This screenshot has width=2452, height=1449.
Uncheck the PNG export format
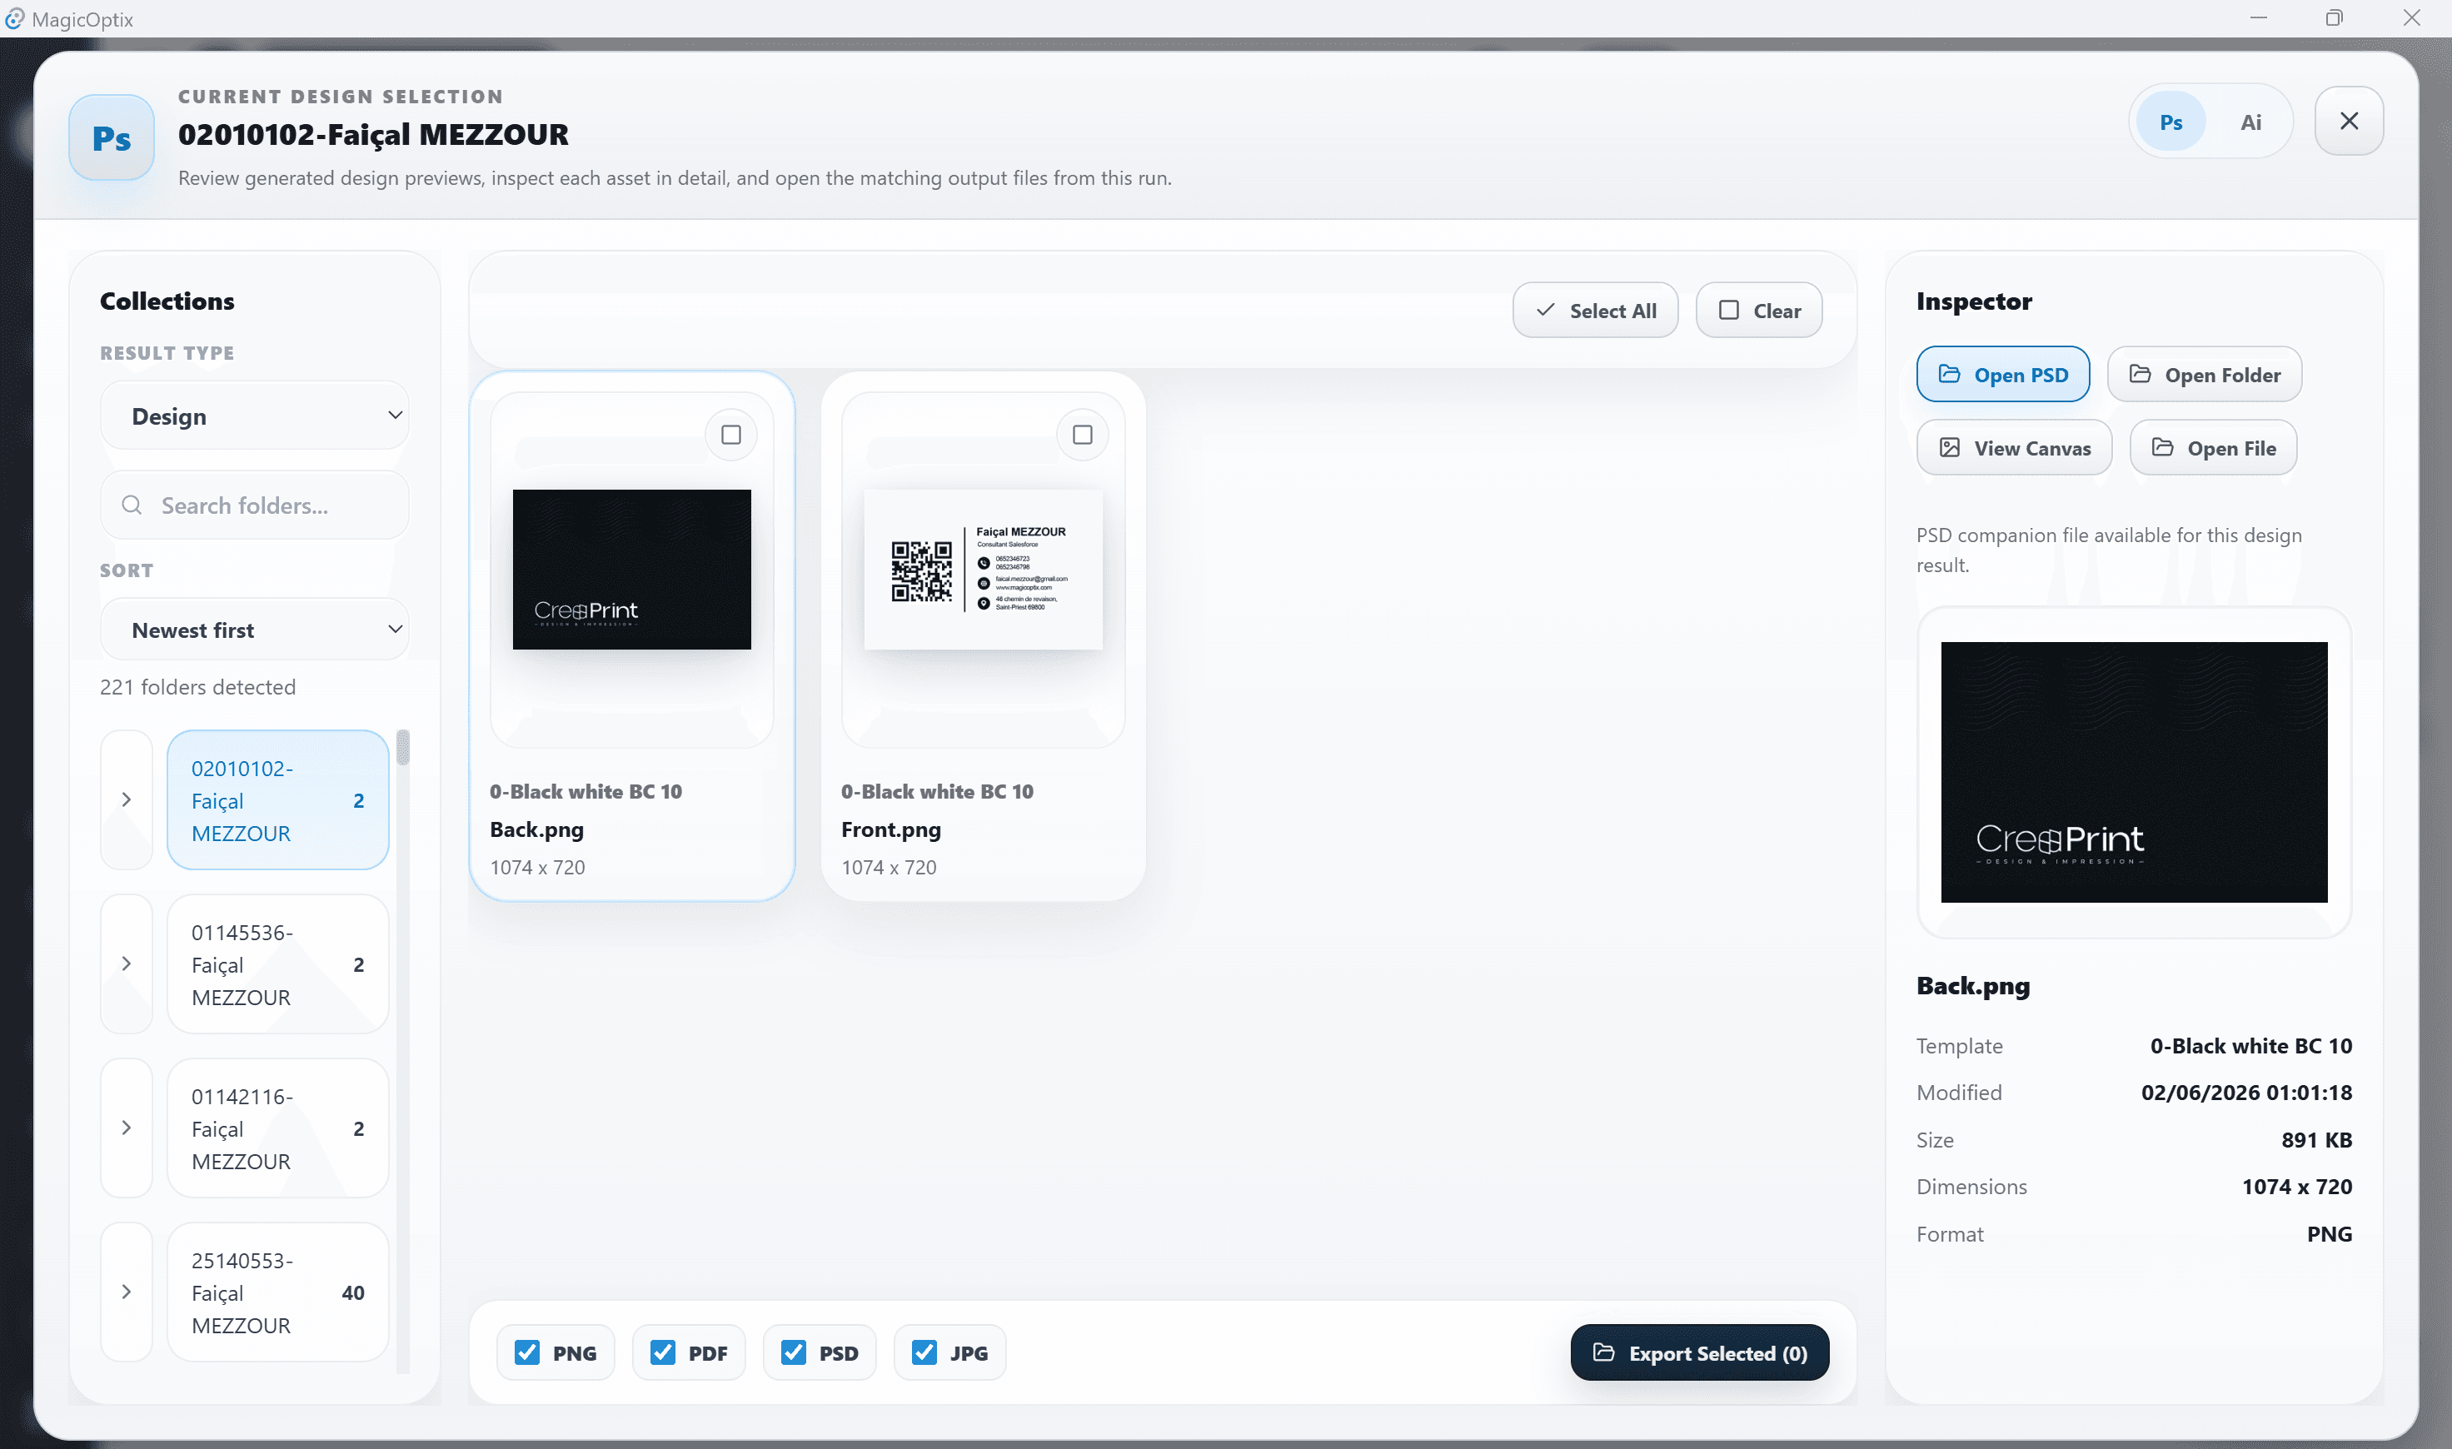click(x=526, y=1352)
